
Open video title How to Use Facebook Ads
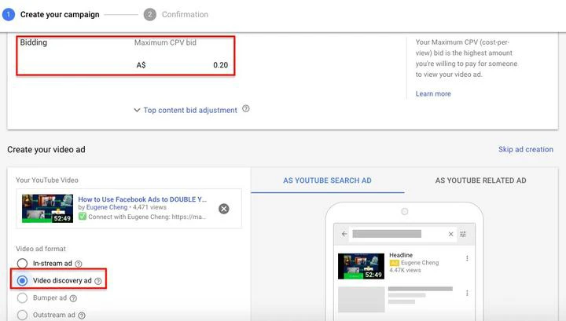[142, 199]
